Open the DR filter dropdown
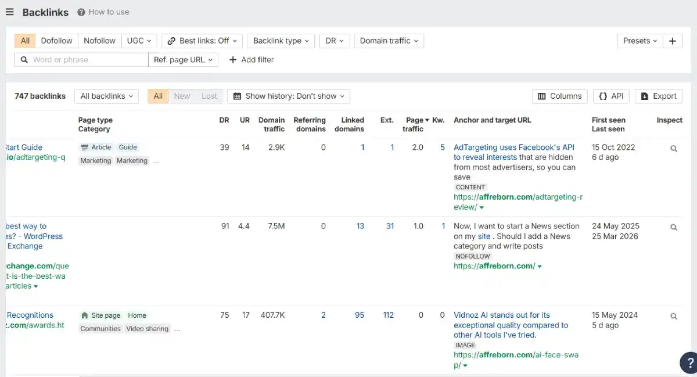The image size is (697, 377). [x=334, y=41]
